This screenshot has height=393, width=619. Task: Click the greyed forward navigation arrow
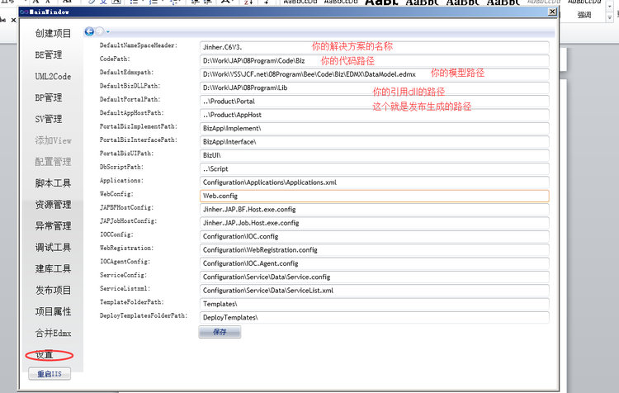(x=100, y=31)
